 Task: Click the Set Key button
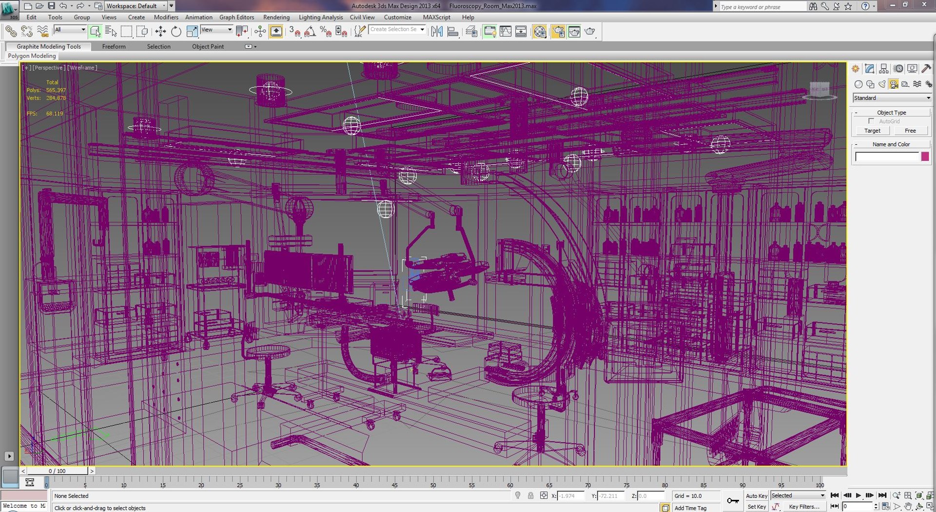pyautogui.click(x=757, y=507)
